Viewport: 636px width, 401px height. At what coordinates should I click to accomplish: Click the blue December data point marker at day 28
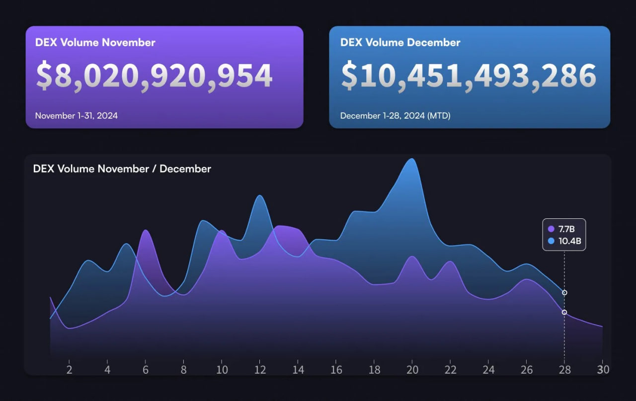pos(564,293)
